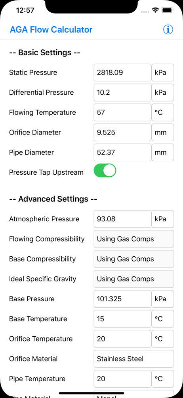
Task: Tap the Flowing Compressibility Using Gas Comps field
Action: point(134,239)
